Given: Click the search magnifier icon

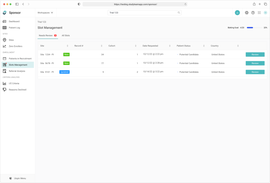Looking at the screenshot, I should click(179, 12).
